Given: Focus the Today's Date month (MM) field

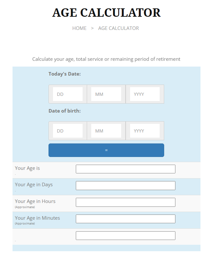Looking at the screenshot, I should 106,94.
